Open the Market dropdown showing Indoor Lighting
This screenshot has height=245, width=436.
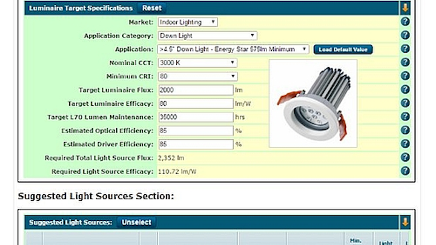pos(188,22)
